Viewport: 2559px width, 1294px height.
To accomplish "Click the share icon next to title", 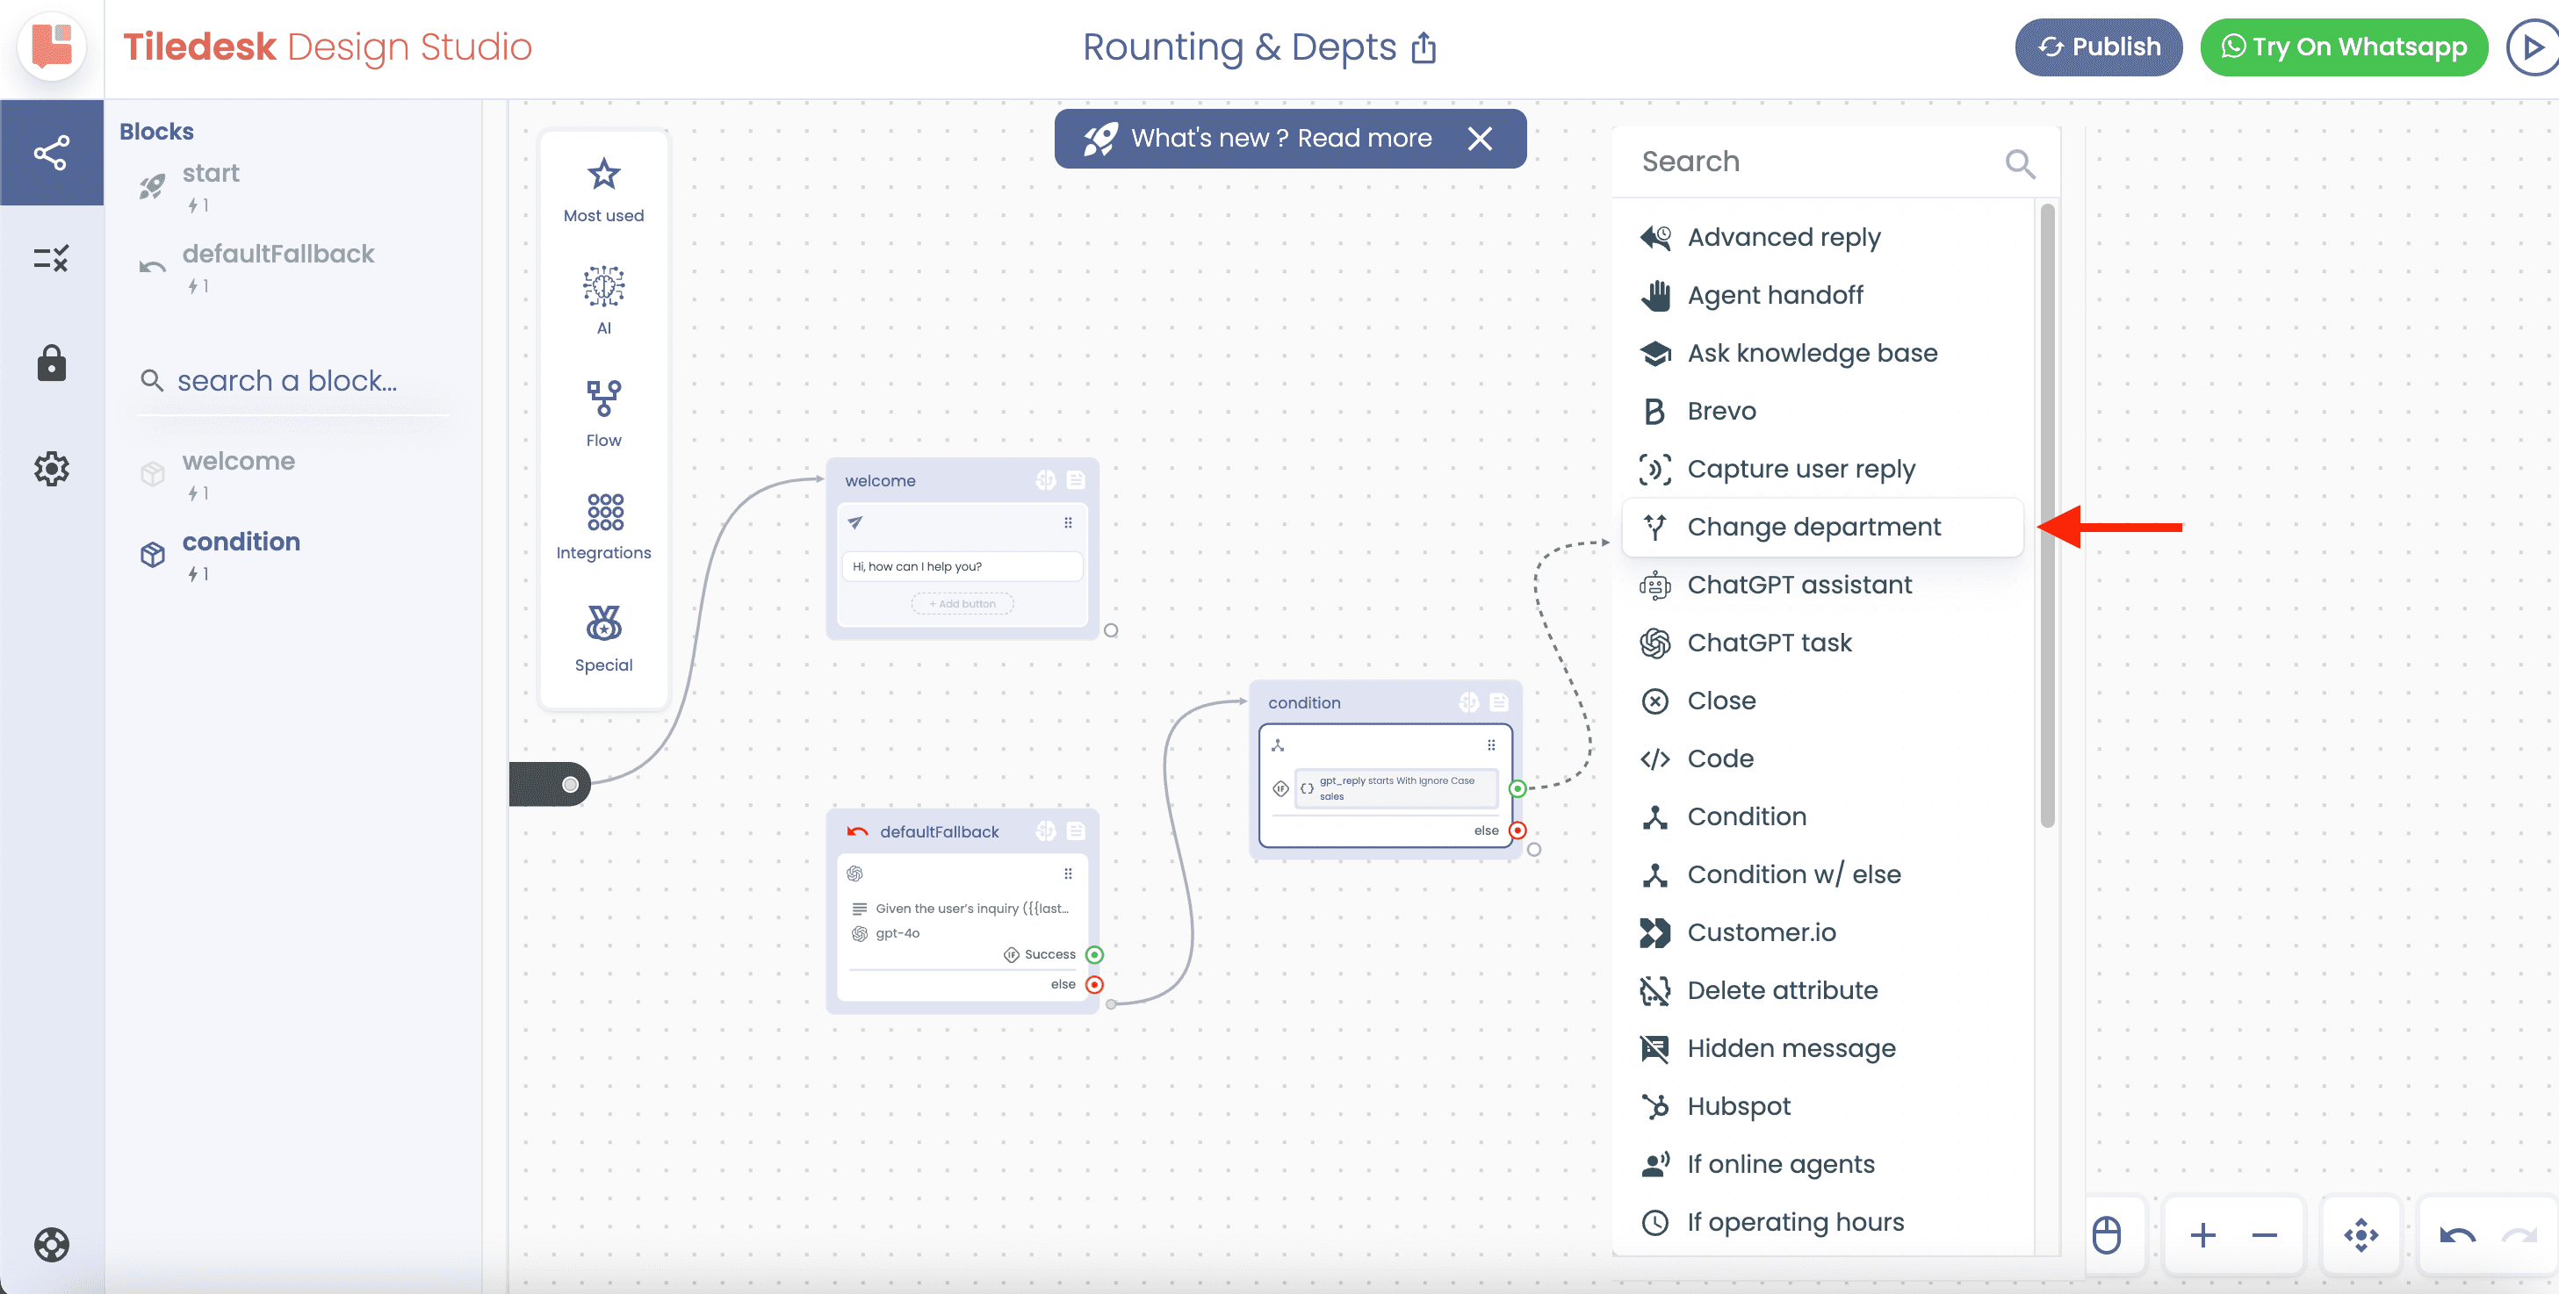I will (x=1424, y=47).
